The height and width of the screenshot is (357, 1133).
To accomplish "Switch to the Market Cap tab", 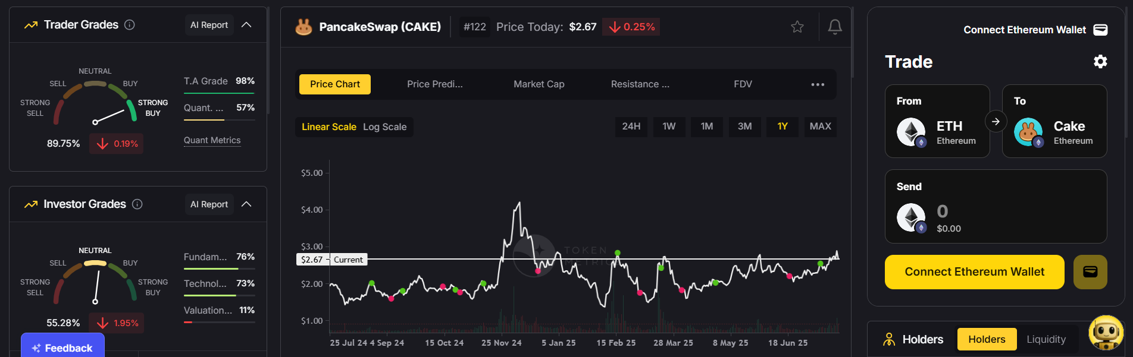I will pyautogui.click(x=539, y=84).
